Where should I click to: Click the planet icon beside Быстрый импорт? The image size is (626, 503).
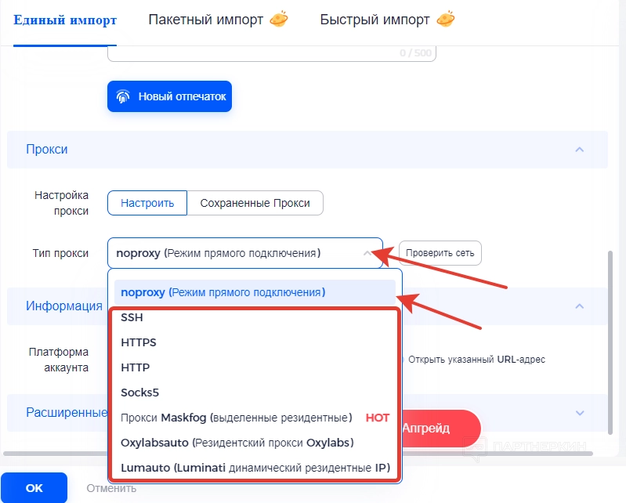click(x=446, y=19)
